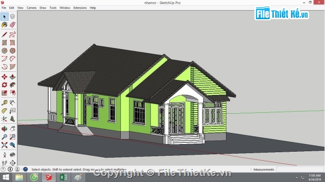Click the Zoom Extents tool
325x182 pixels.
click(5, 145)
